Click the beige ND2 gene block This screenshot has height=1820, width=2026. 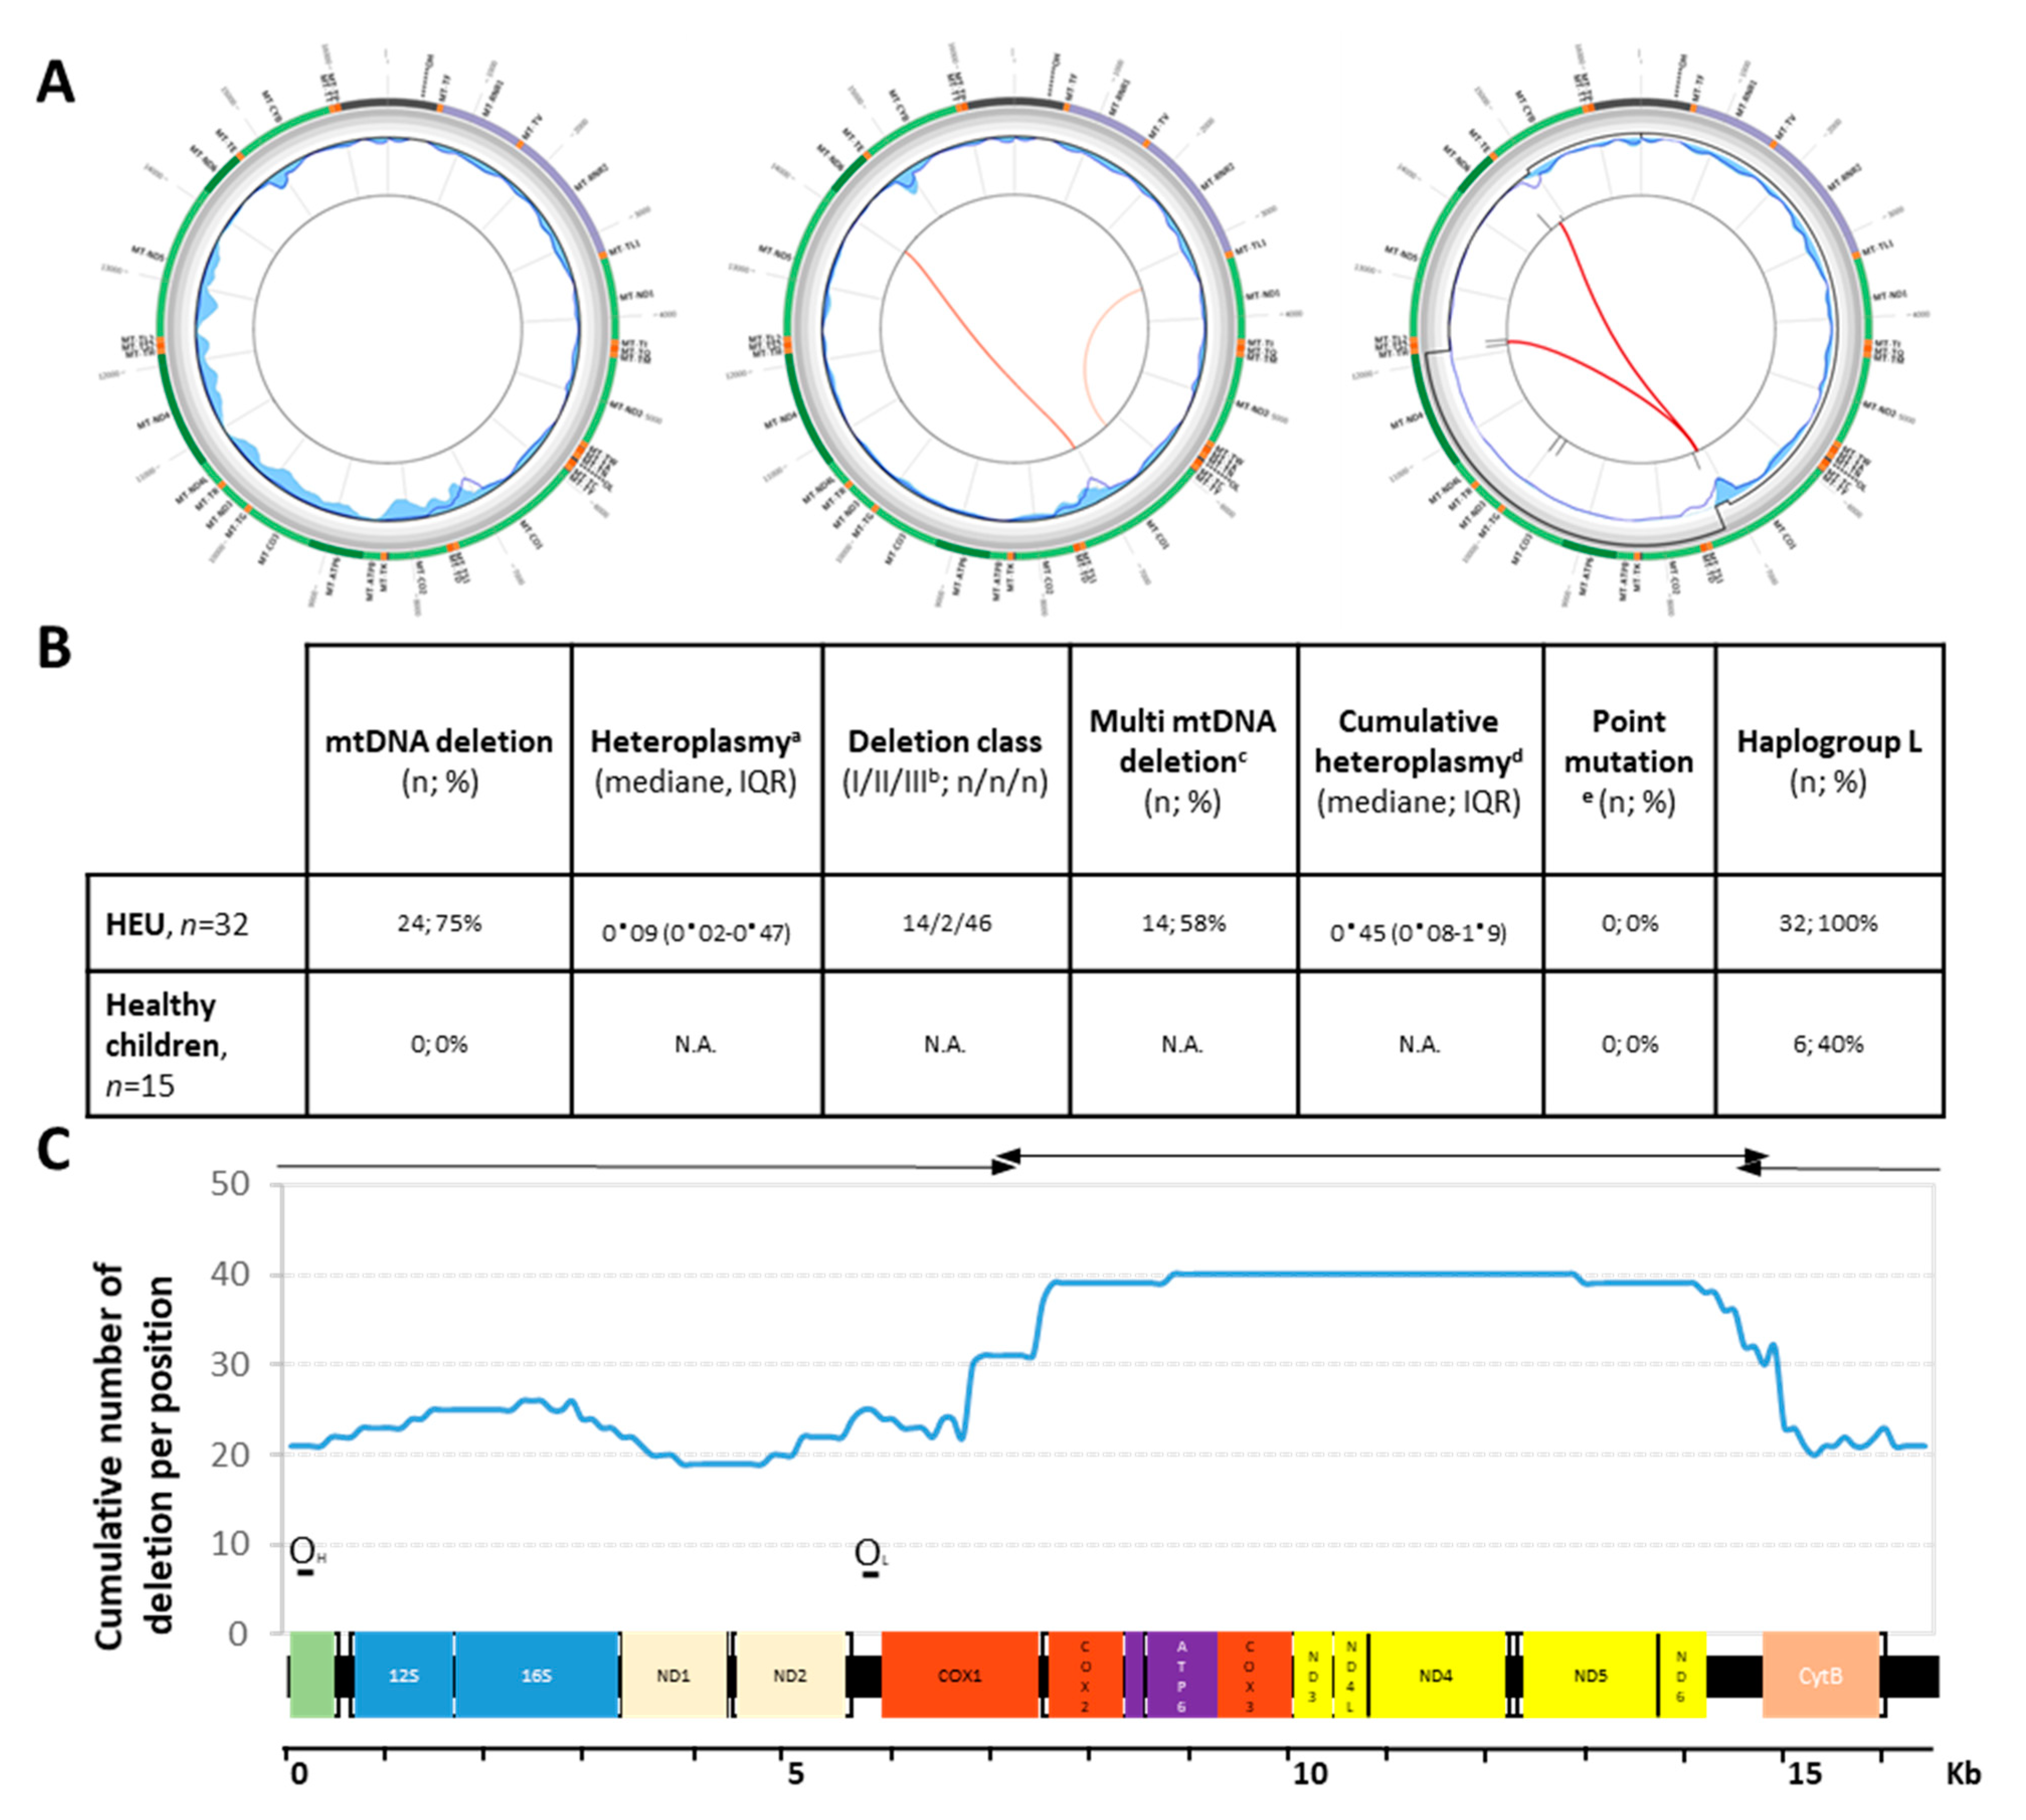tap(789, 1675)
